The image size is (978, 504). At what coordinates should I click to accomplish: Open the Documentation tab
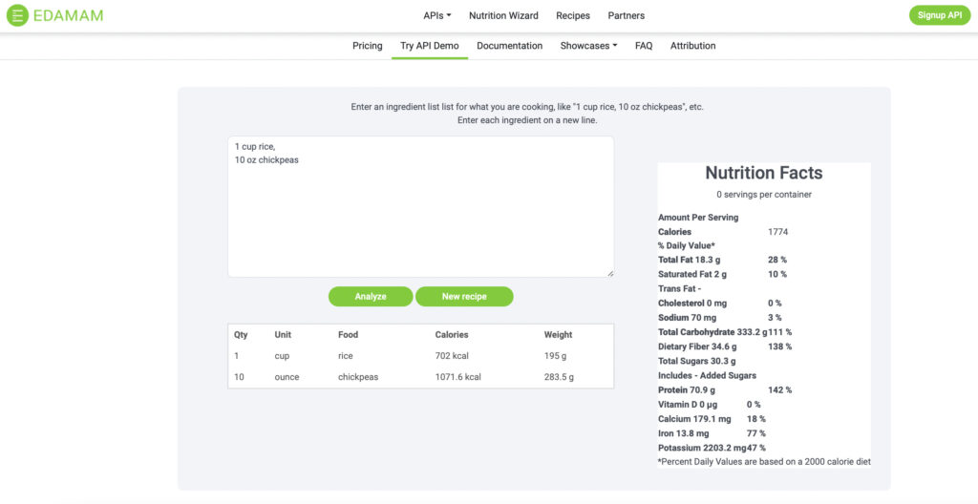(509, 46)
